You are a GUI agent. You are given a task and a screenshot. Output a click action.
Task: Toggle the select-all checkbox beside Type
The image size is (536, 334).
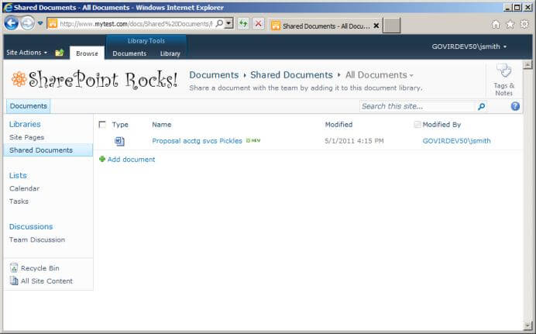pos(102,125)
